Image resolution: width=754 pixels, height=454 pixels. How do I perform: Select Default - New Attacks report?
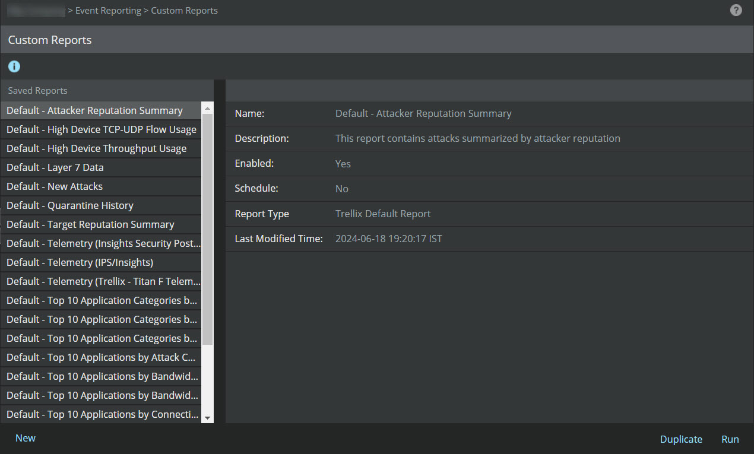(x=101, y=186)
